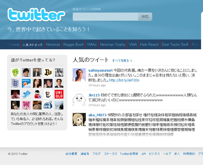Open the 連絡先 footer link
203x165 pixels.
pyautogui.click(x=85, y=154)
